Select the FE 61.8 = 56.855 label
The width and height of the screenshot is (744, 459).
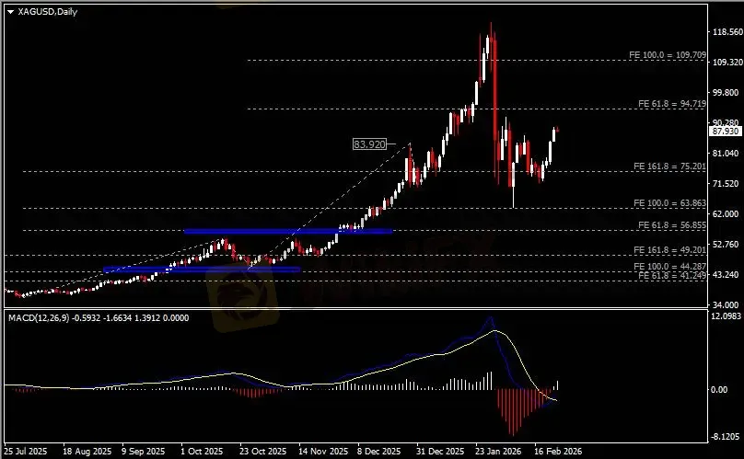pos(672,225)
